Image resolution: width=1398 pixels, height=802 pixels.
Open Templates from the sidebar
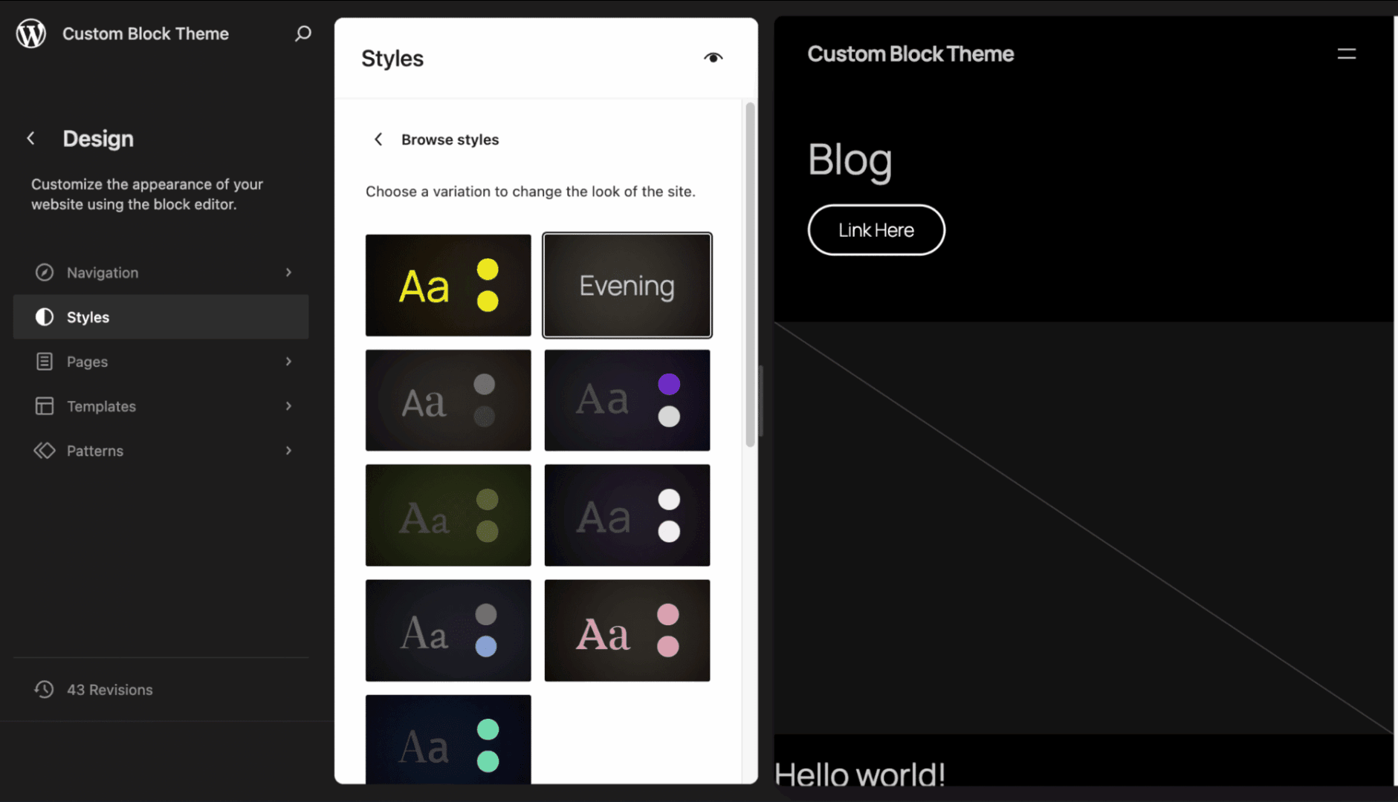(101, 406)
